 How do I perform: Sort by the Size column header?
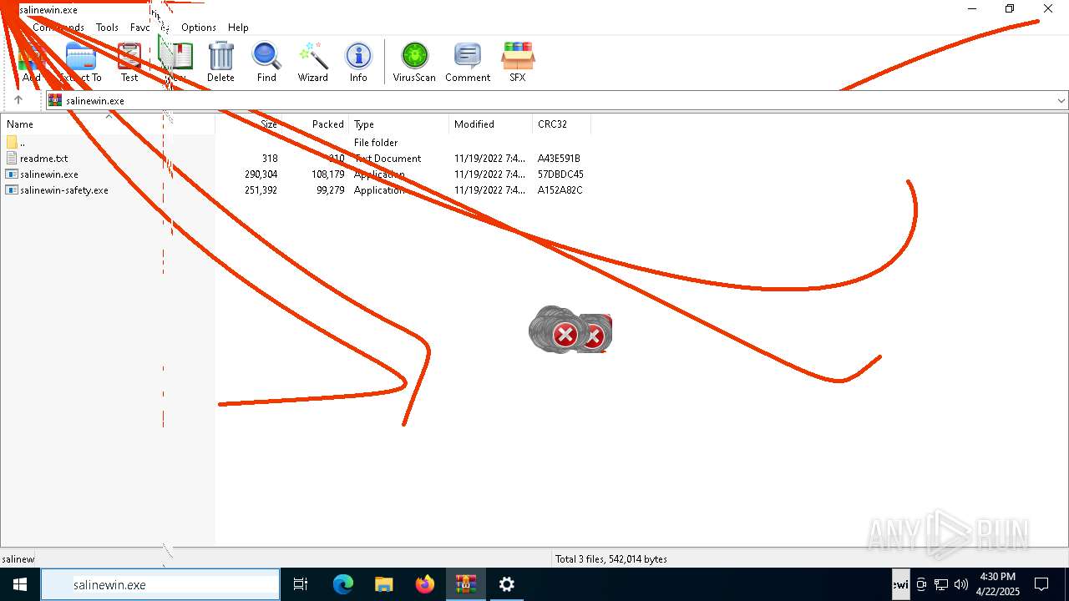249,124
